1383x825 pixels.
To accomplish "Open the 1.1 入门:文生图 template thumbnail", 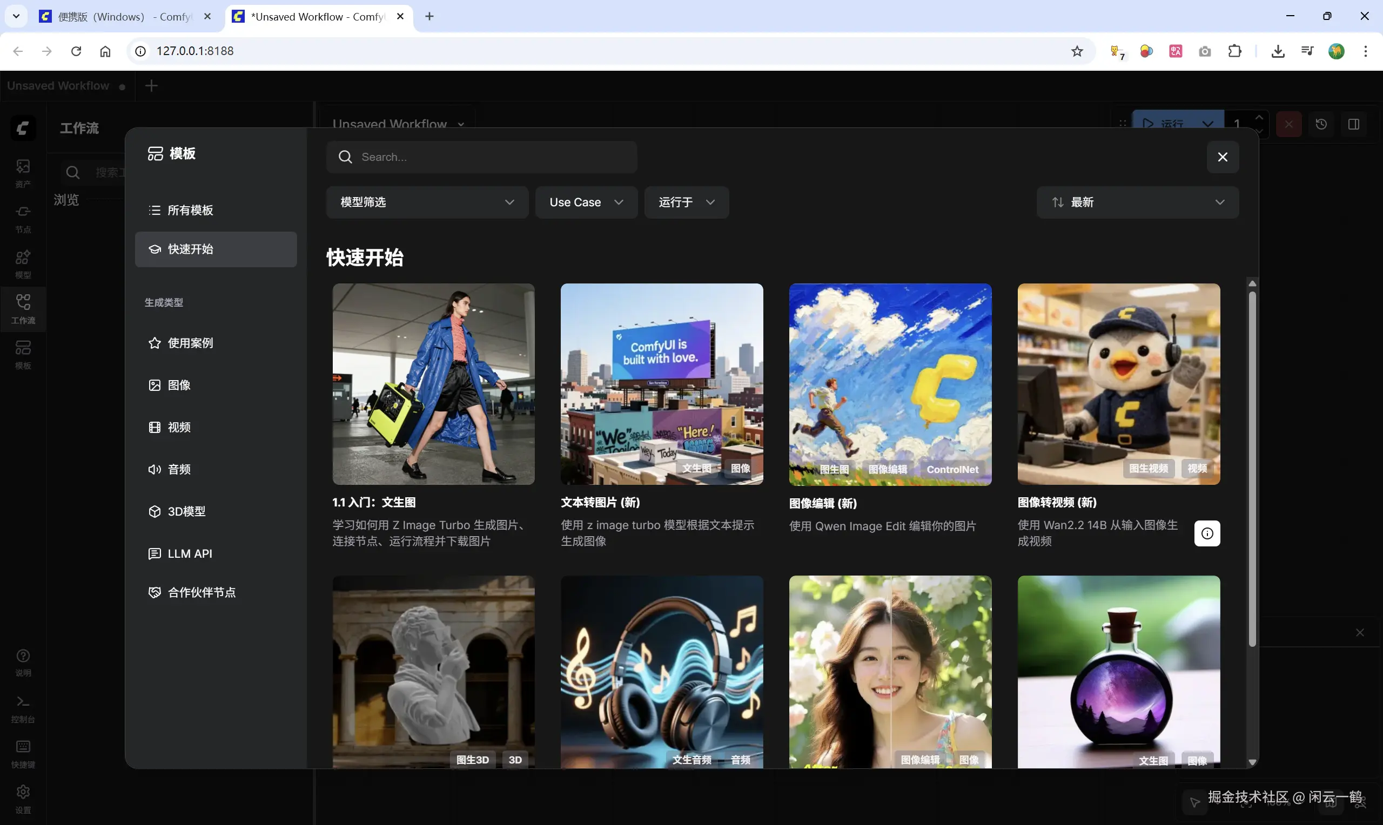I will coord(433,384).
